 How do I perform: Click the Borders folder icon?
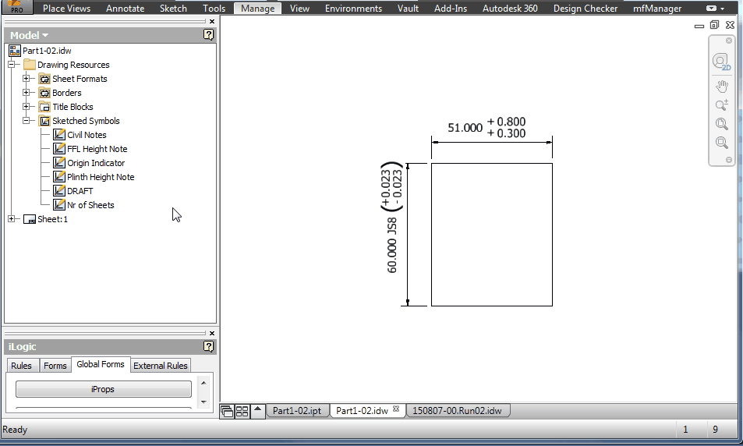point(44,93)
